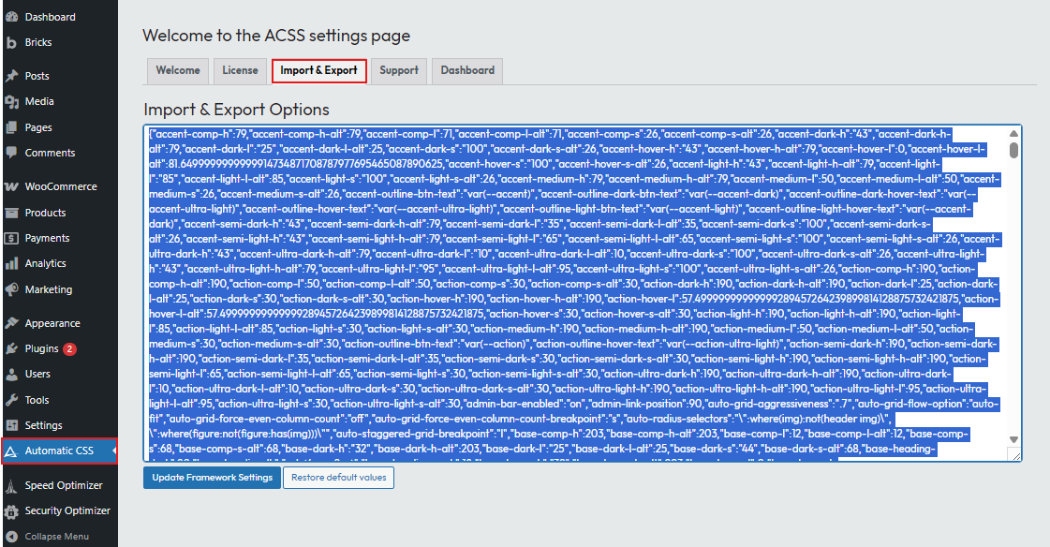Select the Support tab
The image size is (1050, 547).
coord(398,71)
